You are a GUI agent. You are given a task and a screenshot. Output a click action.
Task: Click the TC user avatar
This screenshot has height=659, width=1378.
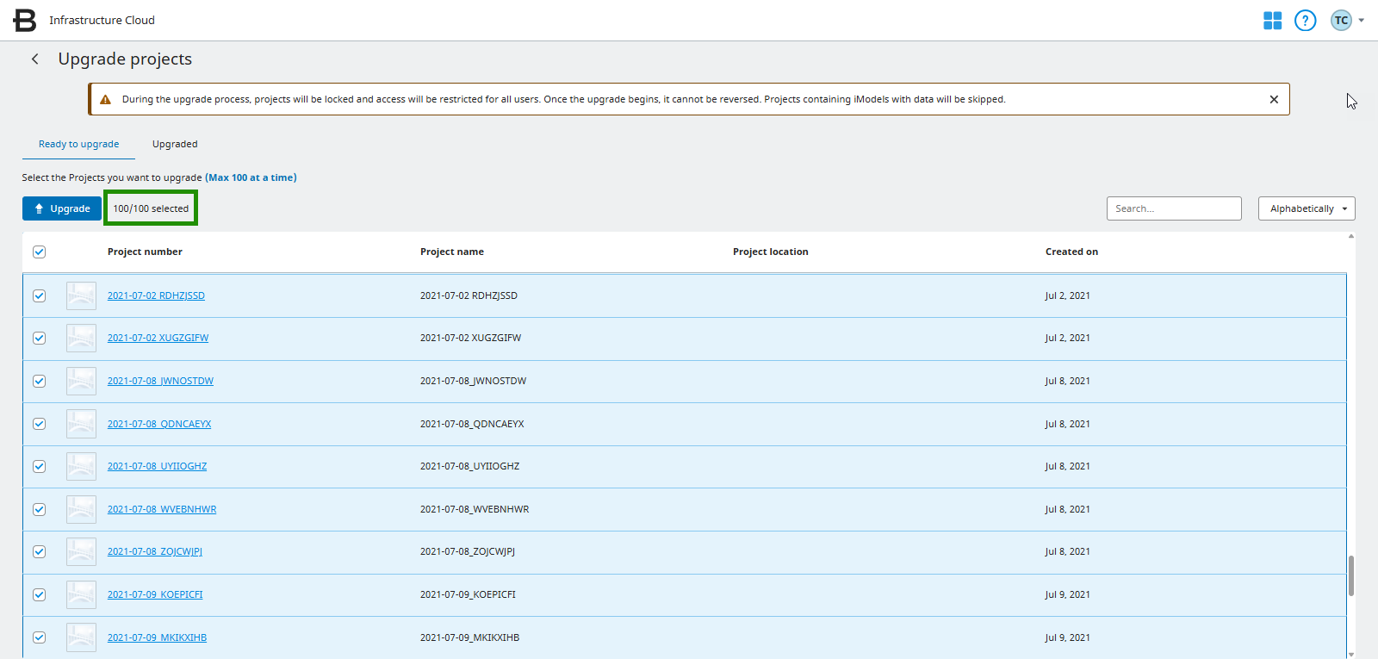point(1341,20)
